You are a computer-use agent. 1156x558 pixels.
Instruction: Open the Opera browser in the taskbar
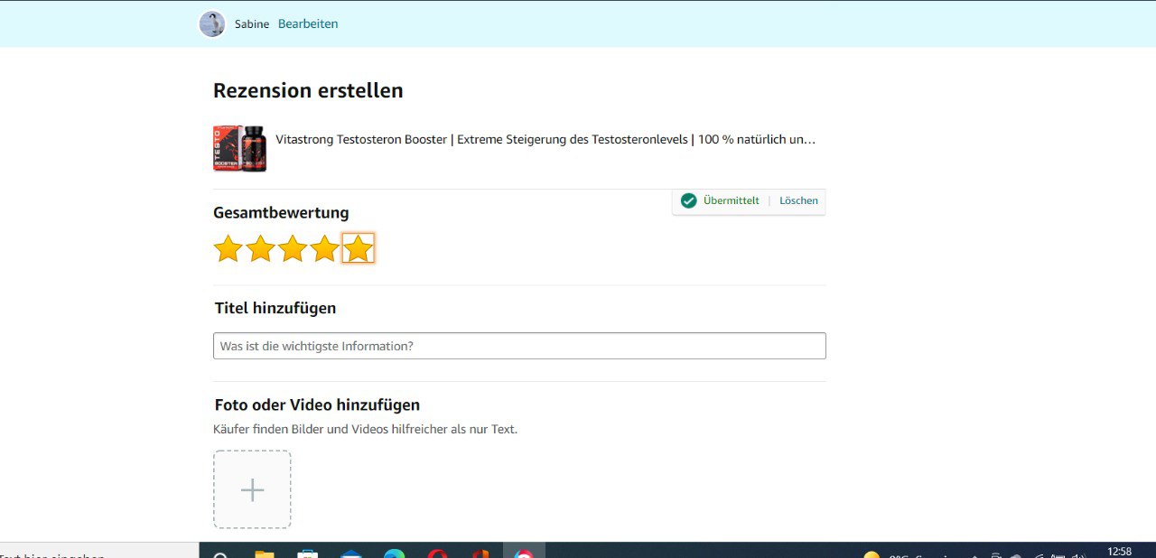point(437,553)
